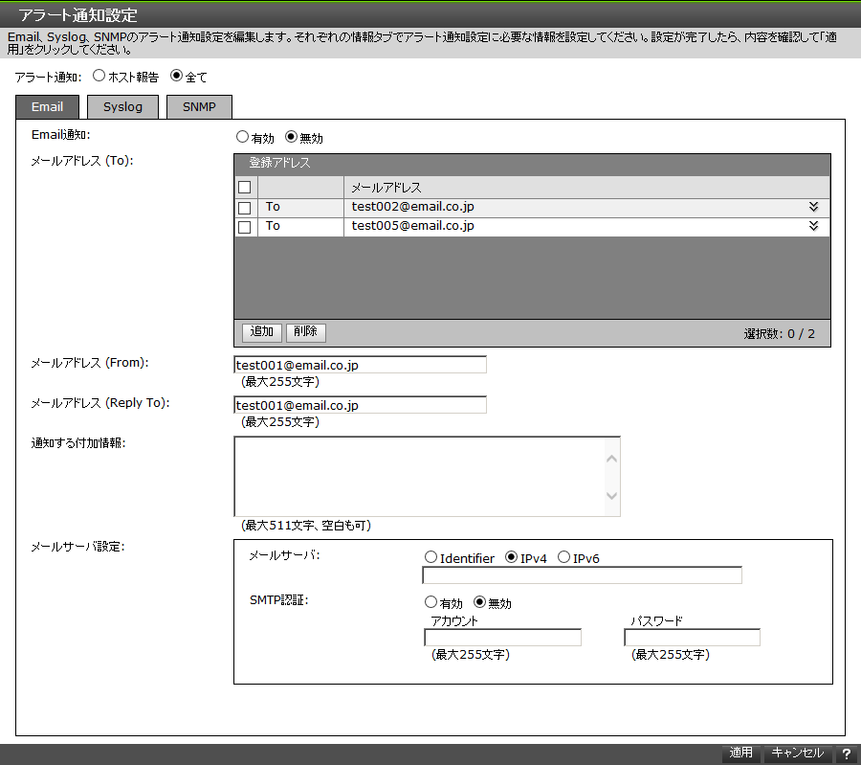Select the ホスト報告 alert notification option
This screenshot has height=765, width=861.
tap(99, 76)
